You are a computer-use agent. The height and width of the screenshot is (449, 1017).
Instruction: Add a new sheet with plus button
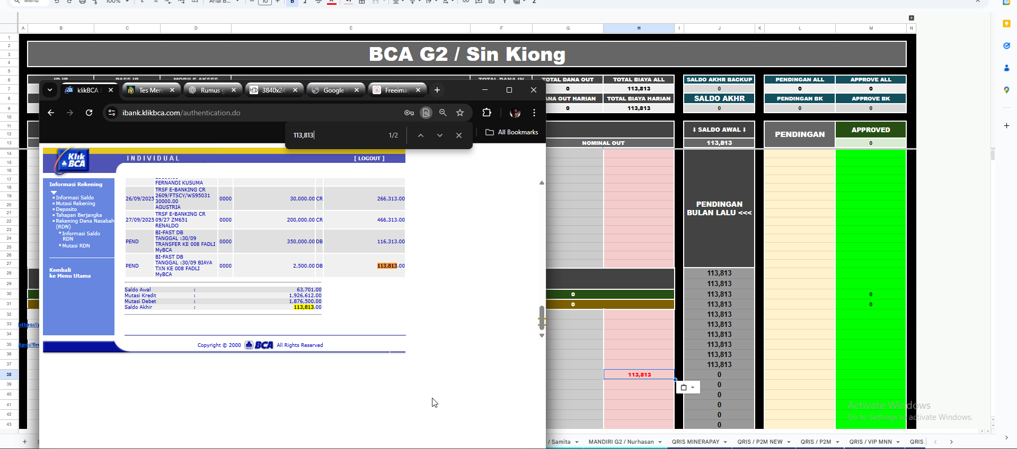(x=24, y=442)
